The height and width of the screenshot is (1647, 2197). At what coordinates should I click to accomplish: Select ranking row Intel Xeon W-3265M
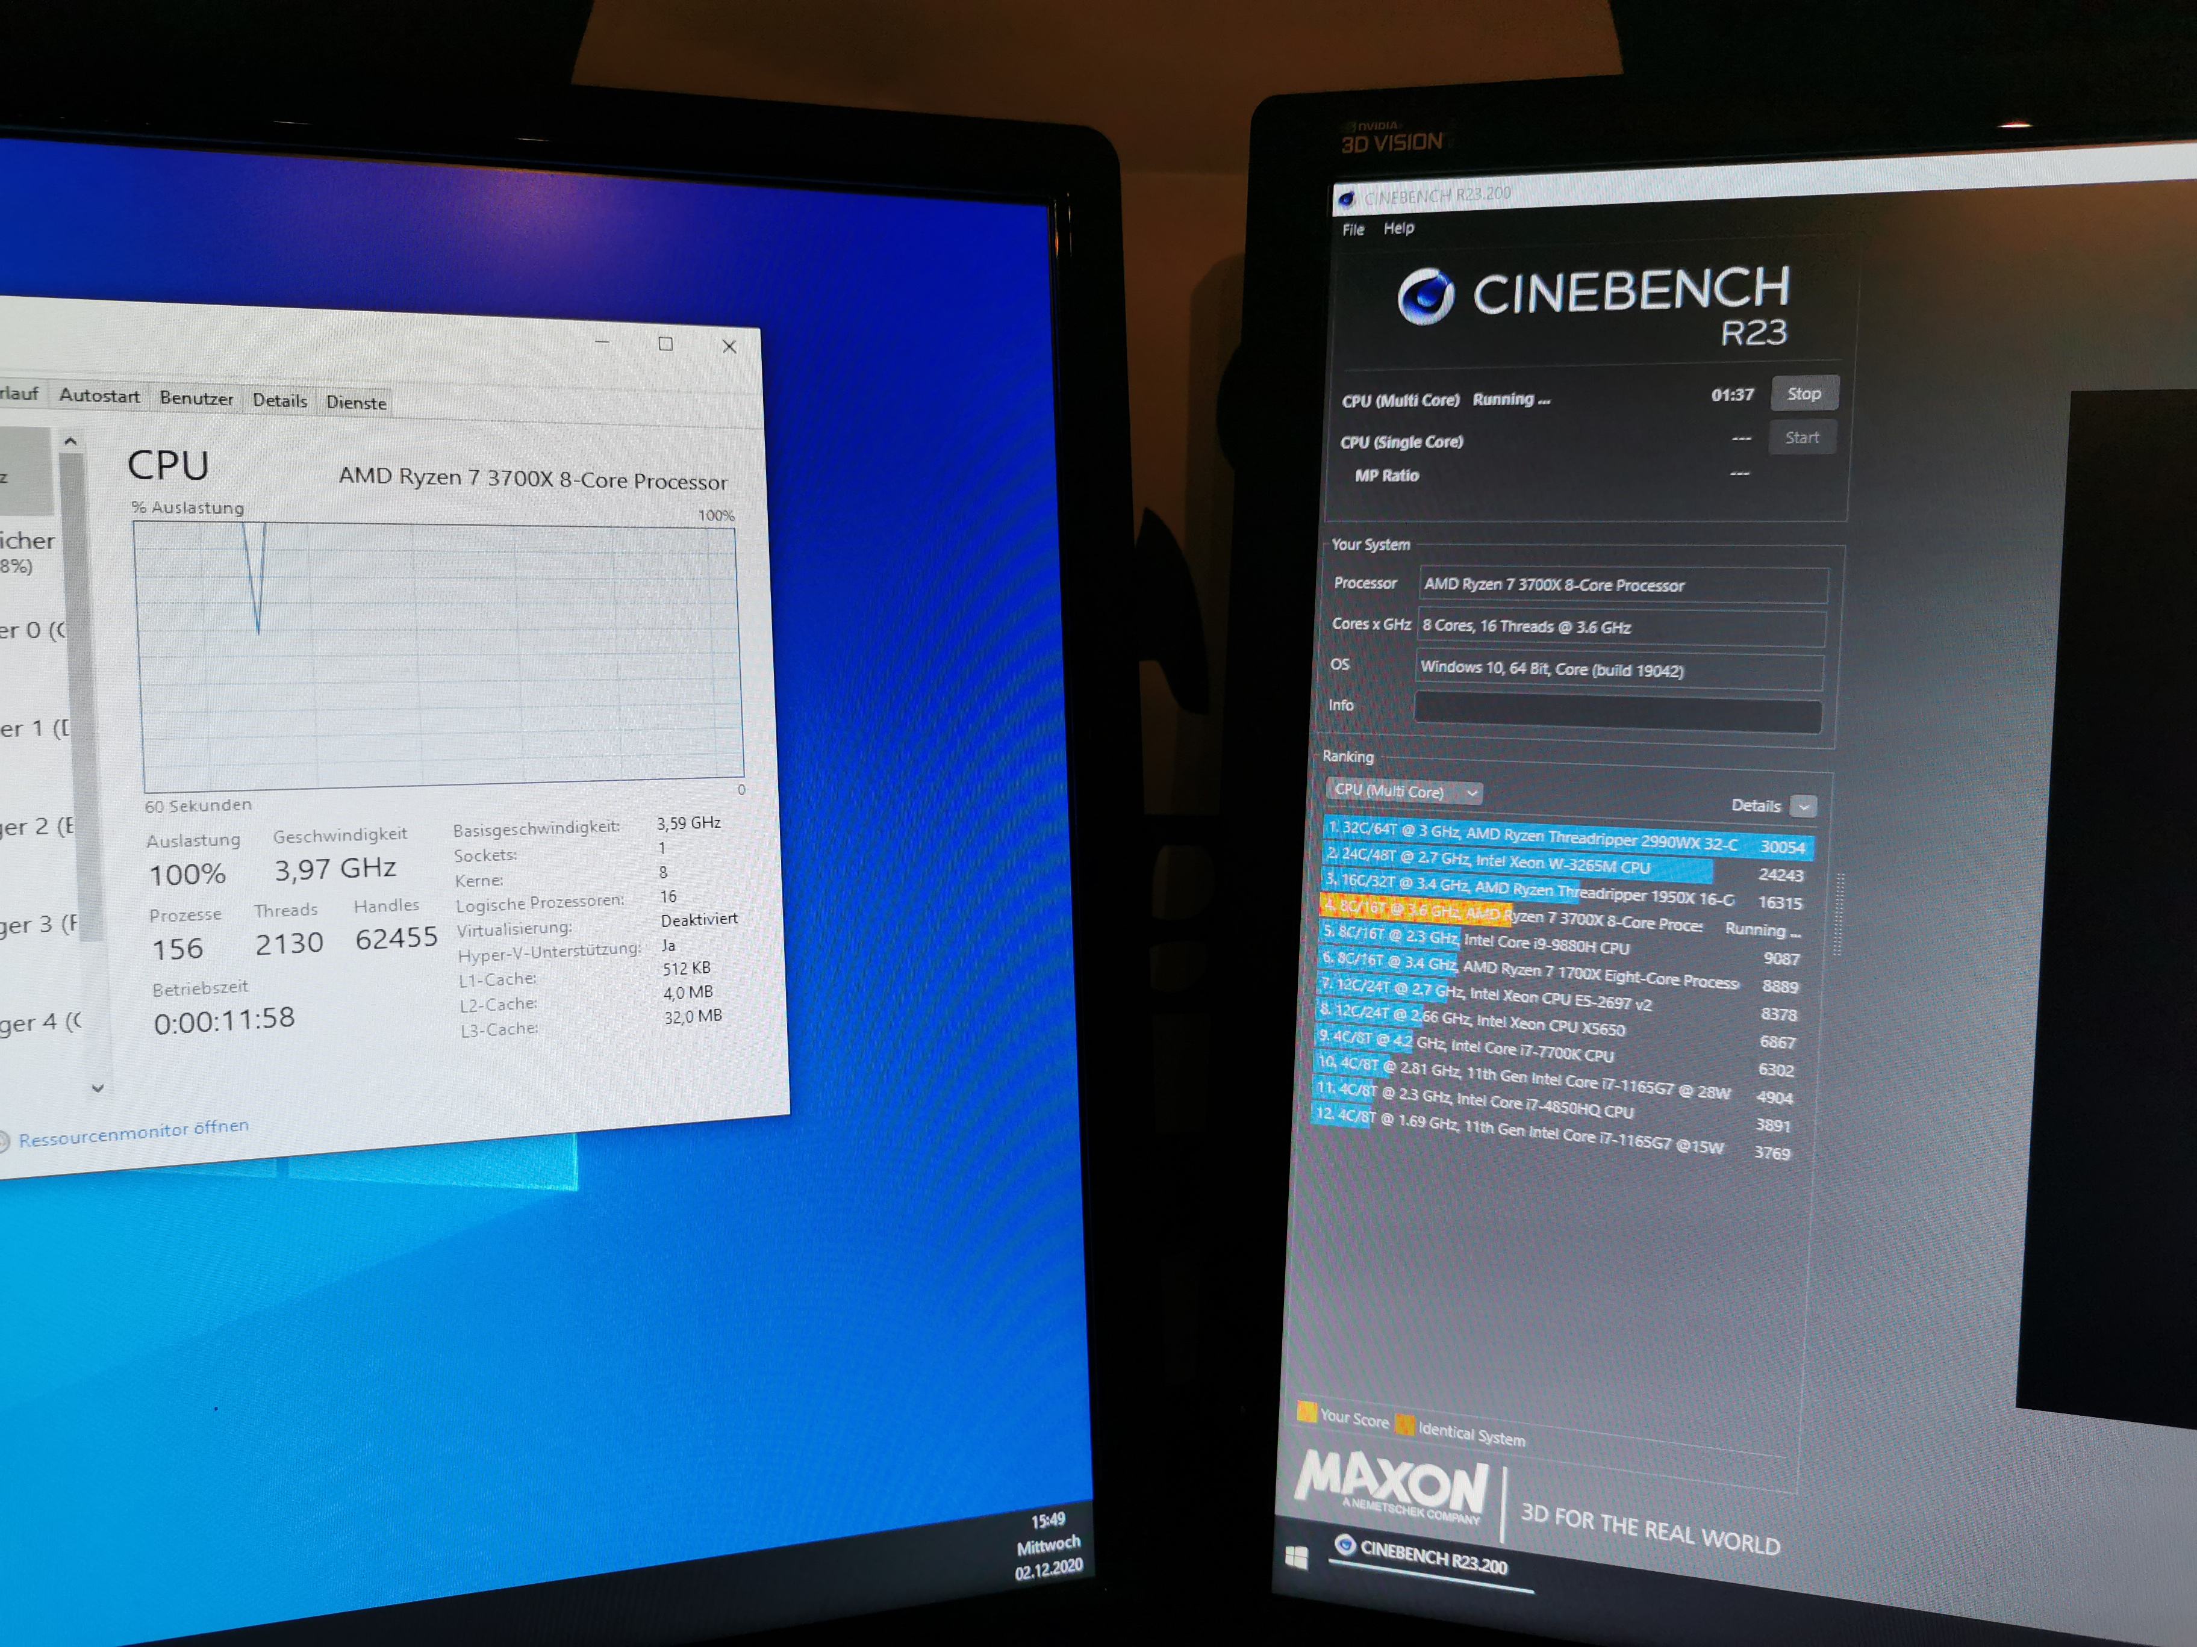pyautogui.click(x=1565, y=864)
